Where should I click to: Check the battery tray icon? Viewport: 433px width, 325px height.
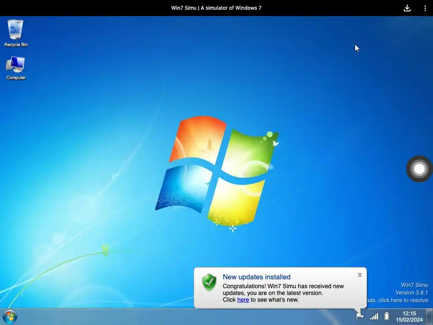pyautogui.click(x=386, y=316)
